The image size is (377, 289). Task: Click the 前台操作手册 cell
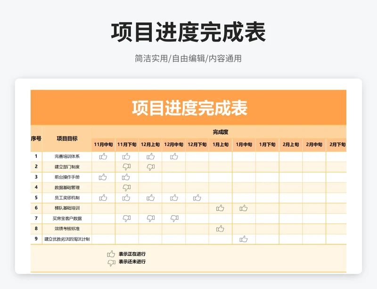pyautogui.click(x=67, y=177)
